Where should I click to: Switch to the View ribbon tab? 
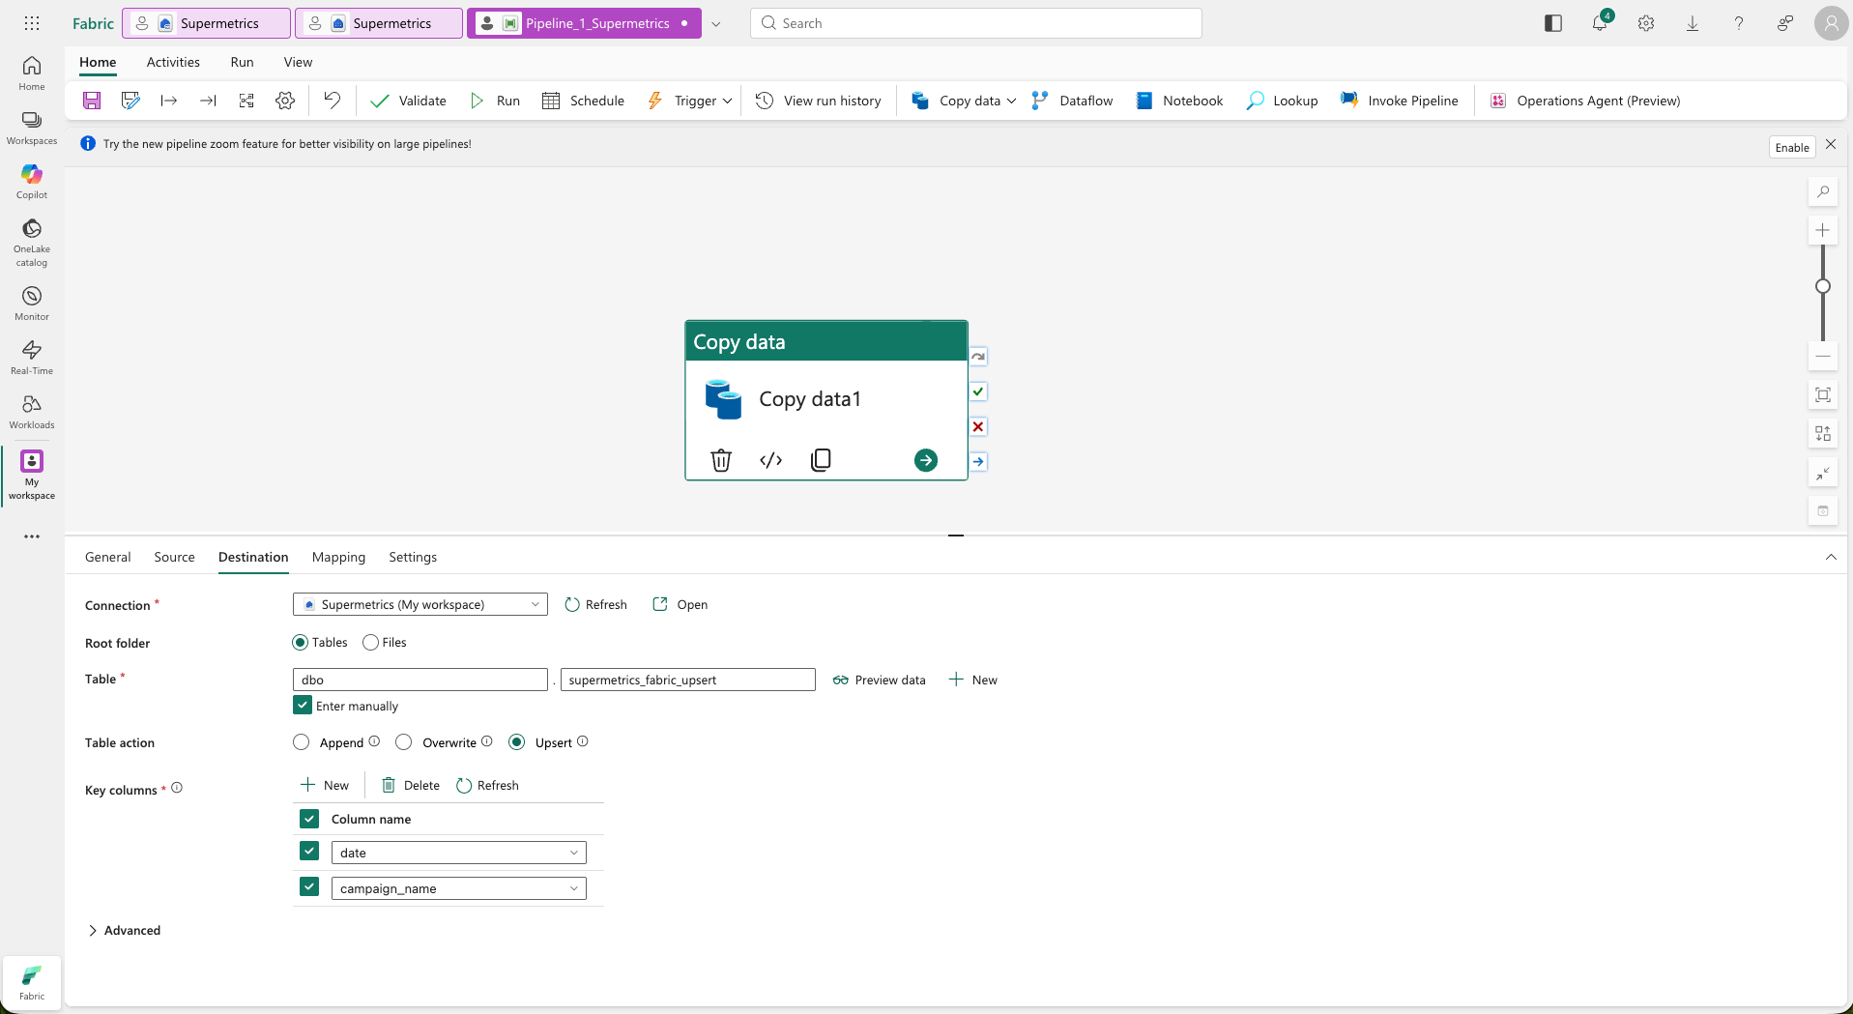[298, 62]
